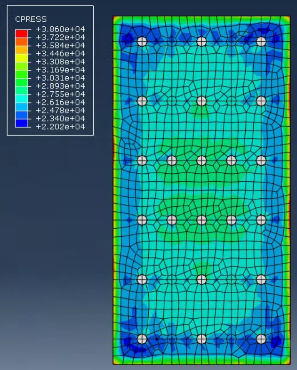Select the bottom-right hole of the plate
Screen dimensions: 297x370
pos(261,339)
